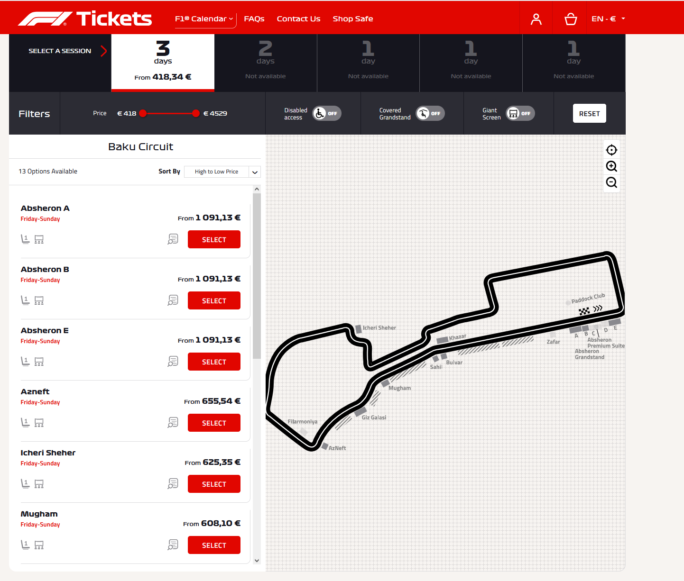Expand the F1 Calendar dropdown

pyautogui.click(x=204, y=19)
